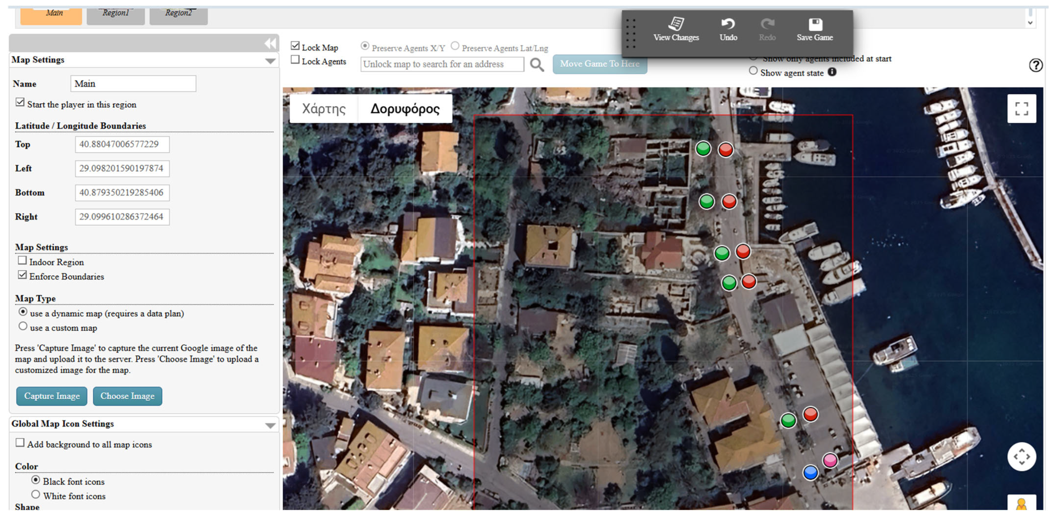Click the help question mark icon
This screenshot has height=517, width=1051.
pos(1036,65)
